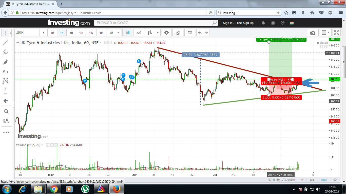
Task: Select the 30 minute interval
Action: (x=52, y=33)
